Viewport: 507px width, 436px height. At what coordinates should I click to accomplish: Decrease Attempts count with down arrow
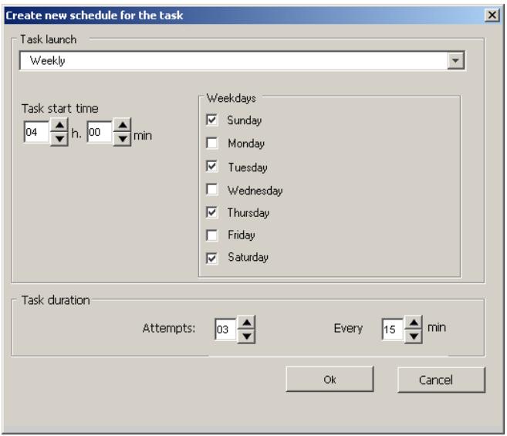[x=247, y=336]
